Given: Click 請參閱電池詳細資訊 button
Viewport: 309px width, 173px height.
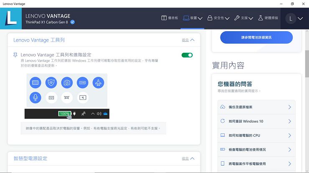Looking at the screenshot, I should pyautogui.click(x=256, y=37).
